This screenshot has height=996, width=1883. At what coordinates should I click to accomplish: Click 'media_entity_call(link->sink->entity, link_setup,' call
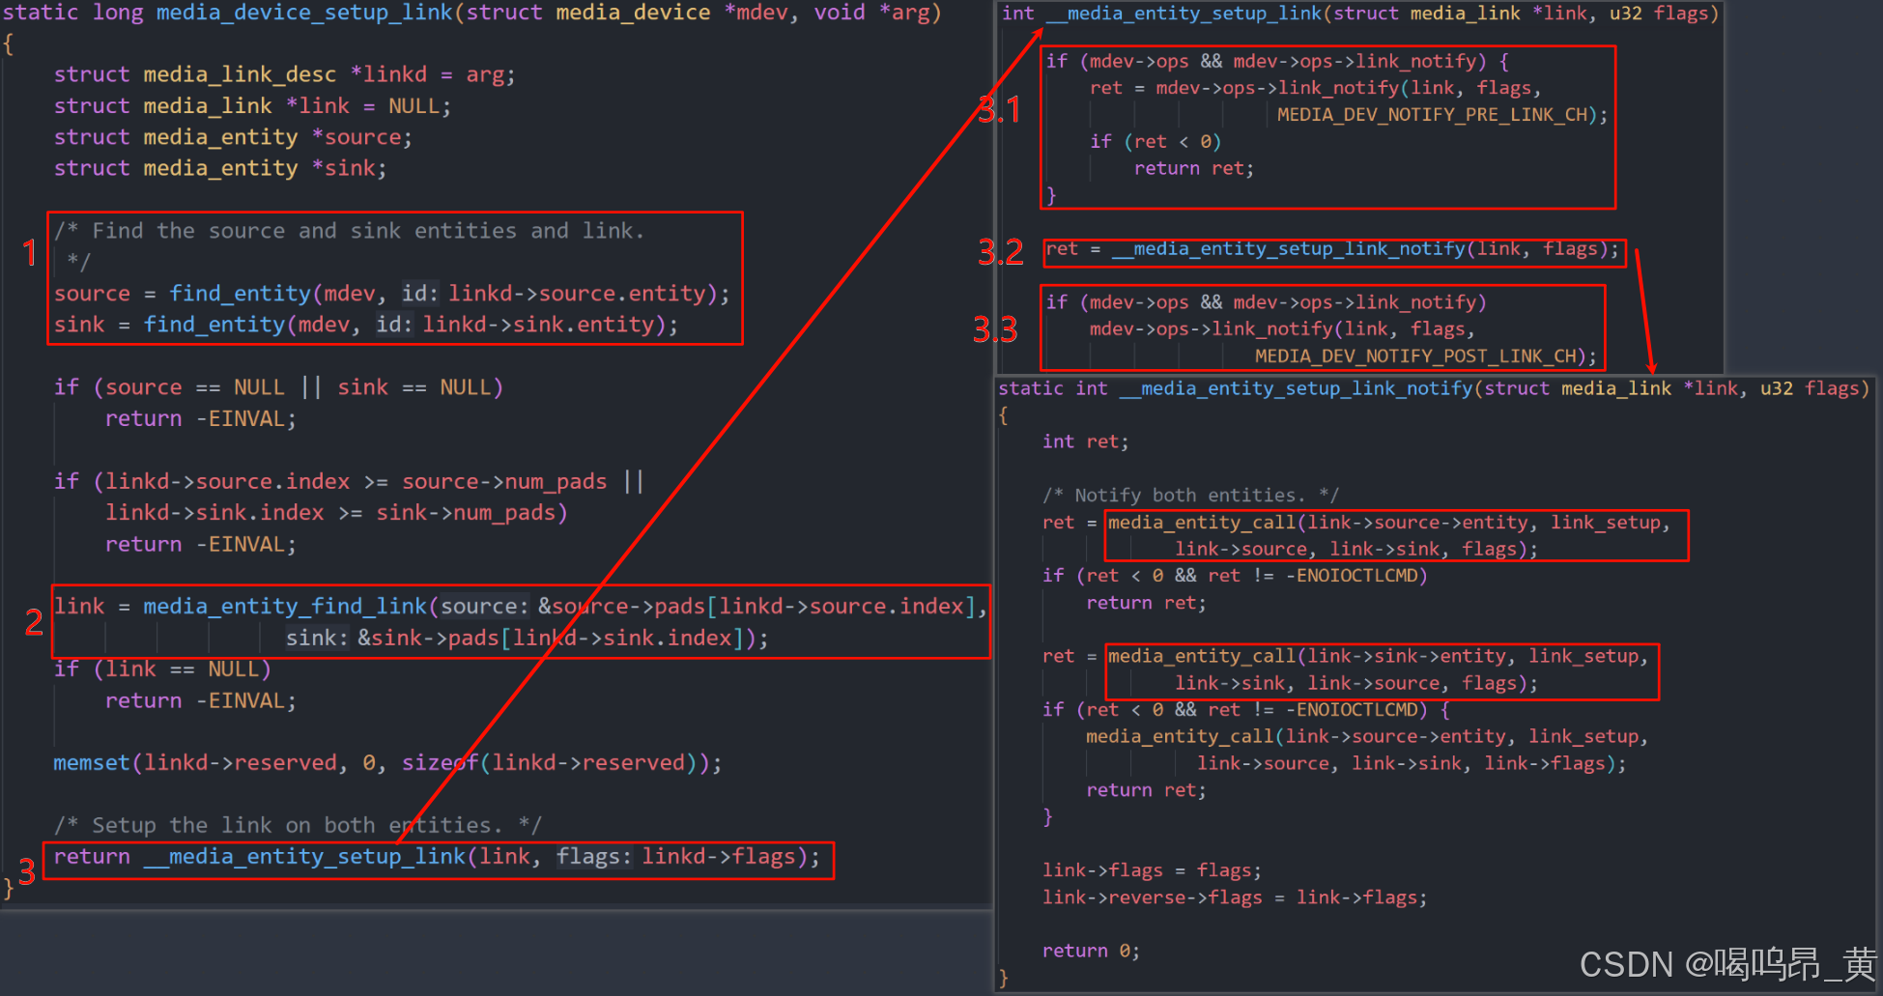coord(1379,656)
